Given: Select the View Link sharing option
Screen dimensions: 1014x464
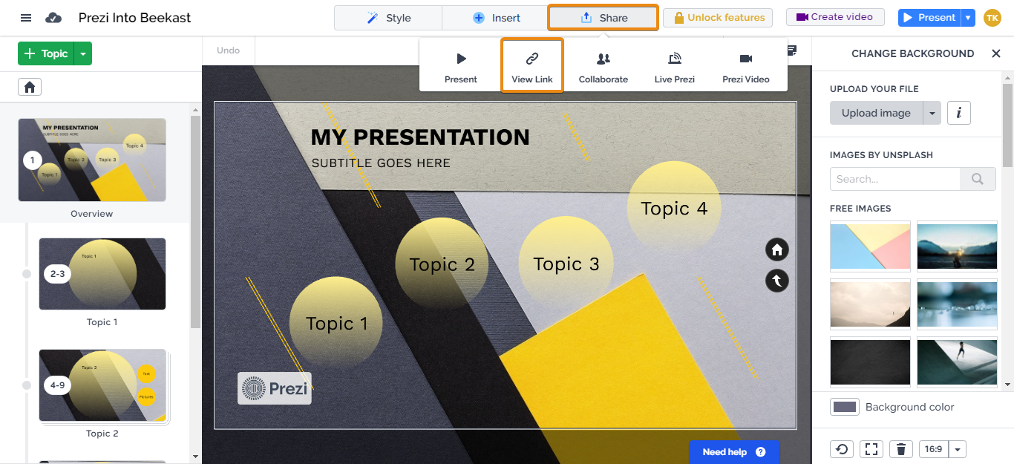Looking at the screenshot, I should pos(531,65).
